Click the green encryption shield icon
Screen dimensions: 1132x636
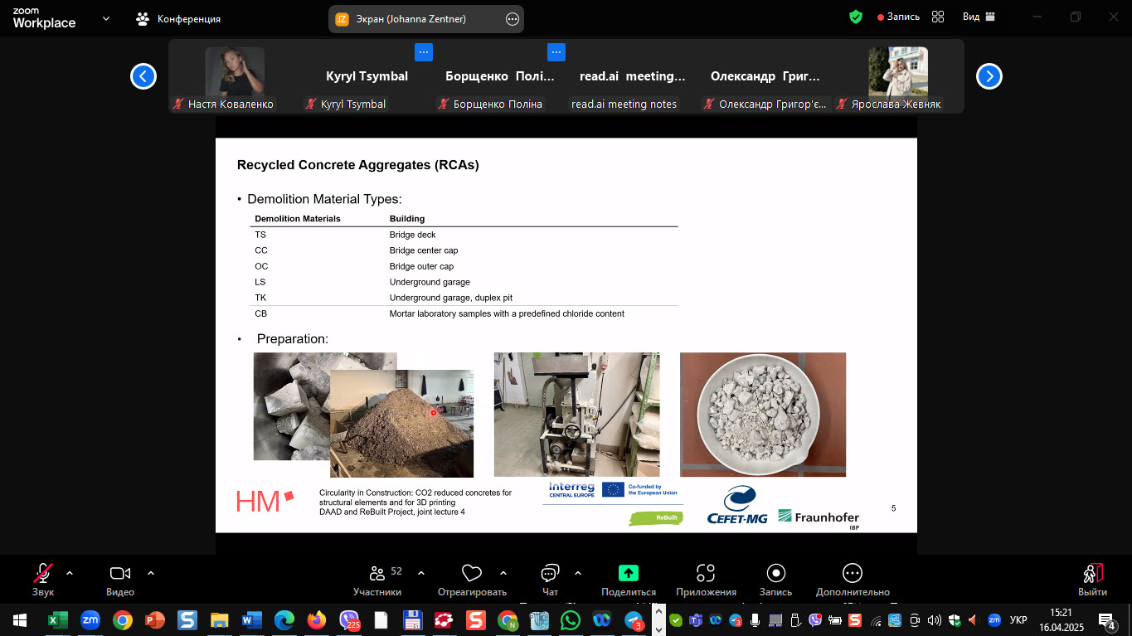click(x=856, y=17)
